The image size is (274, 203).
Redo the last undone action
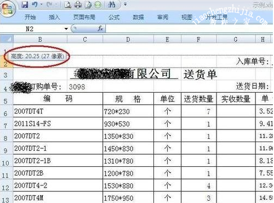49,4
